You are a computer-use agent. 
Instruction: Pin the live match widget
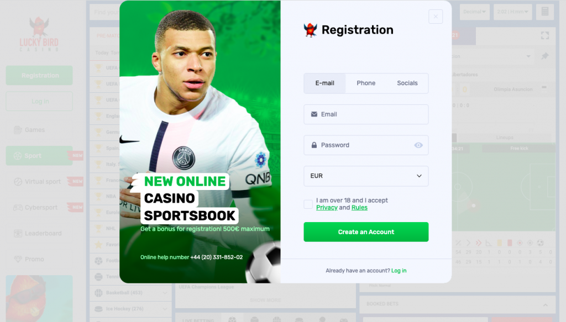pyautogui.click(x=545, y=56)
